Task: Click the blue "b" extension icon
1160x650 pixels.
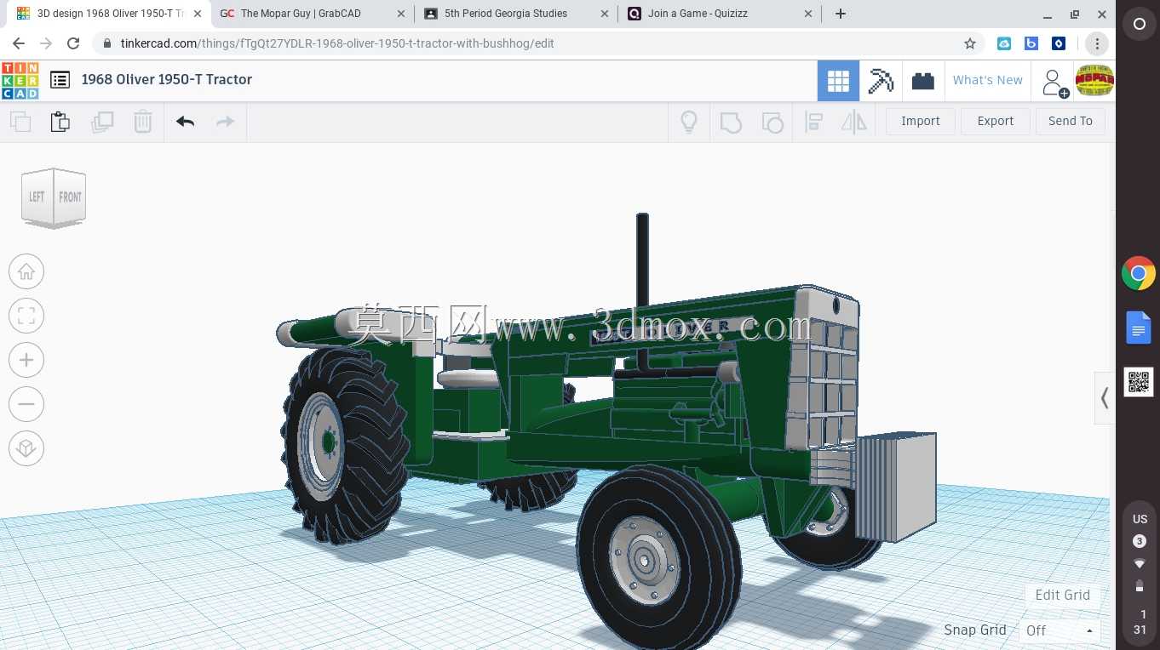Action: [1031, 43]
